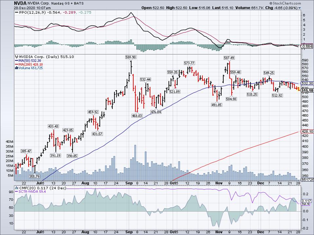Click the Sep label on price chart date axis
This screenshot has width=314, height=235.
129,183
